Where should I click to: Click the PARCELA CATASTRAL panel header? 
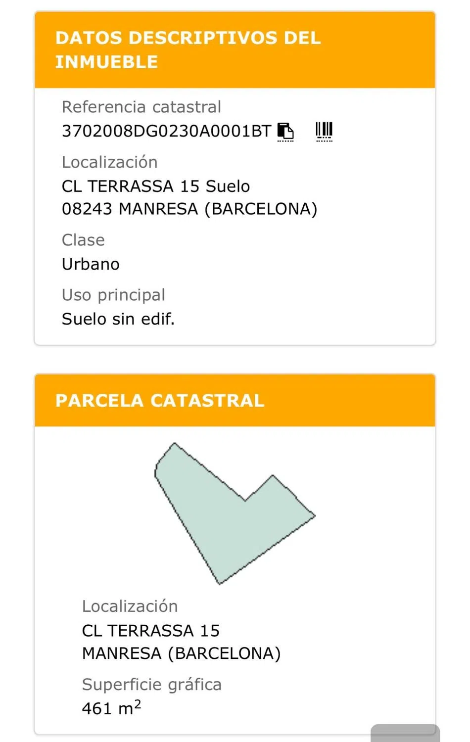(160, 401)
